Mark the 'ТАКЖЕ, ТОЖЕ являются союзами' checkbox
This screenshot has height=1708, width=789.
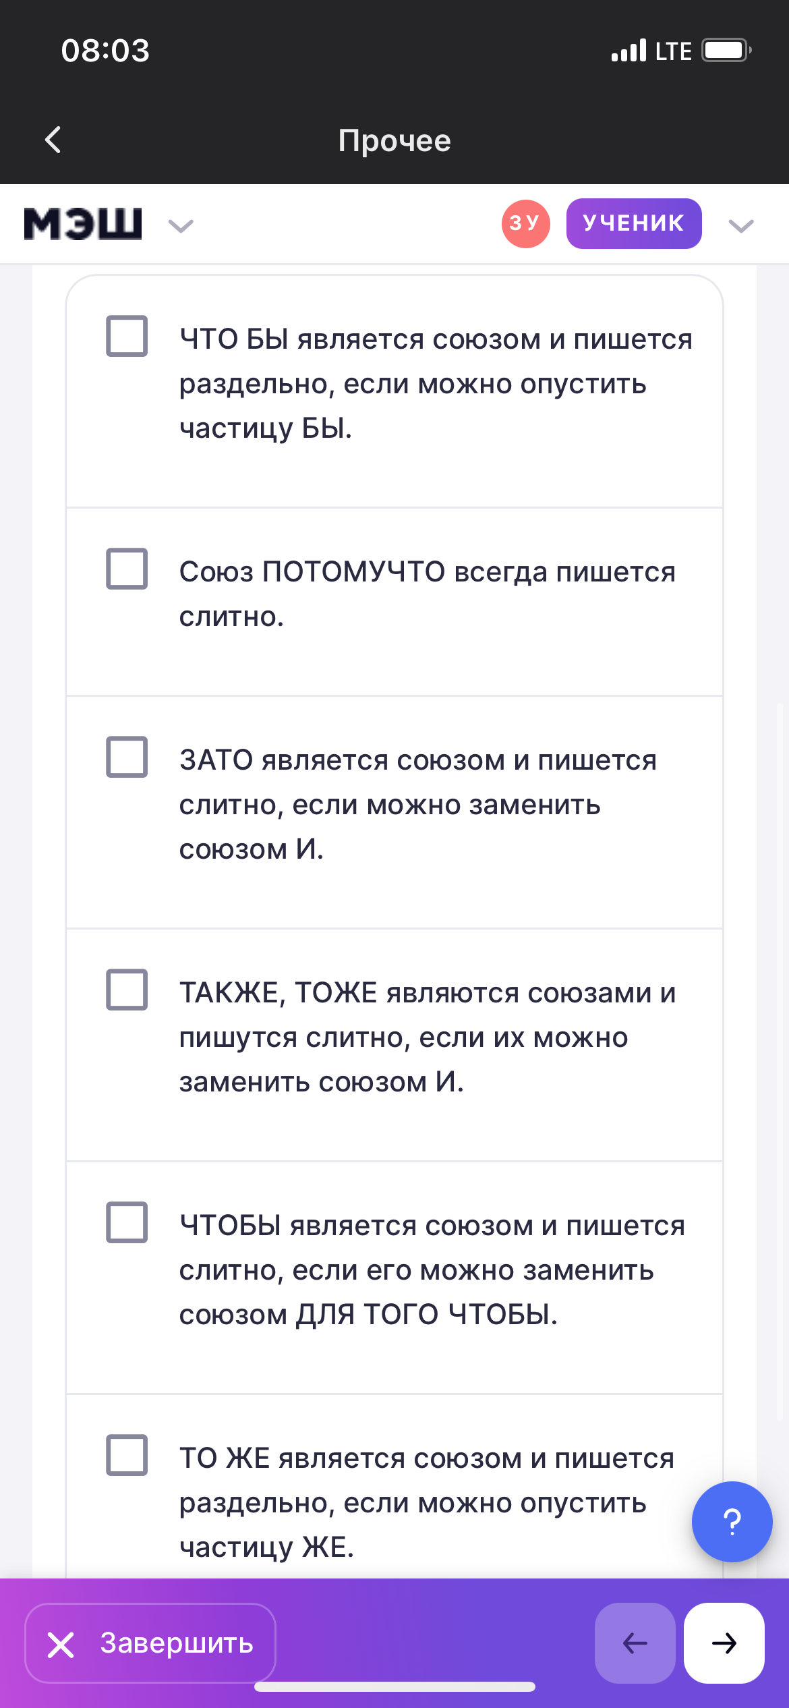tap(127, 990)
